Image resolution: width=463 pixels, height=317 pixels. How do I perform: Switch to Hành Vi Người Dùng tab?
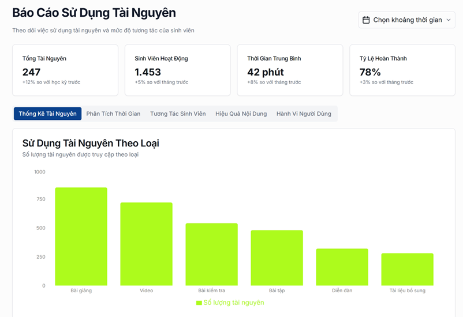tap(304, 114)
